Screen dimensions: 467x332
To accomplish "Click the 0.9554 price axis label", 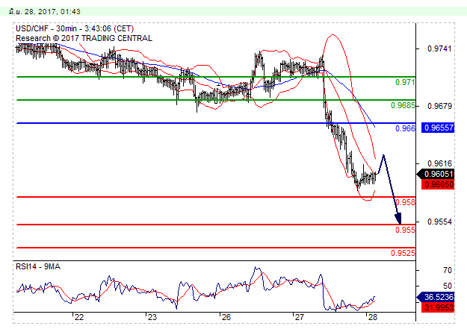I will point(439,222).
